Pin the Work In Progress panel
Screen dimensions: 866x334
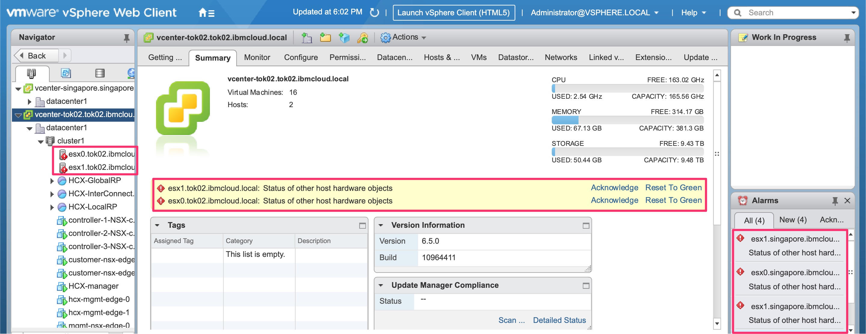click(847, 38)
